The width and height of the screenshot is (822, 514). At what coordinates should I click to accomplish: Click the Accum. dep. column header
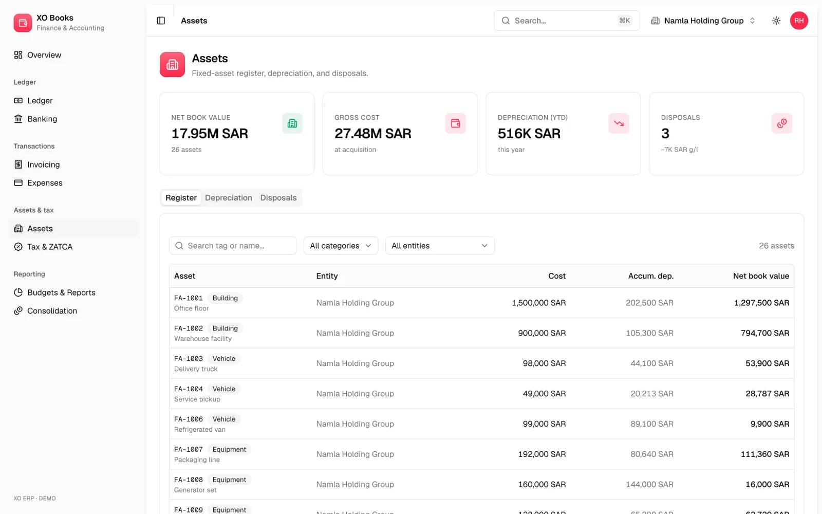[650, 276]
